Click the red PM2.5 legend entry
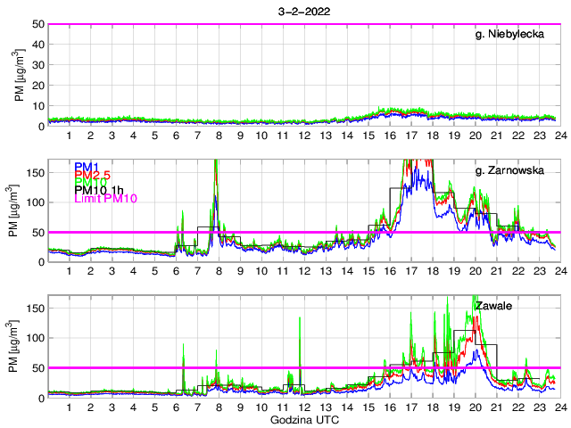This screenshot has width=571, height=428. [x=94, y=175]
